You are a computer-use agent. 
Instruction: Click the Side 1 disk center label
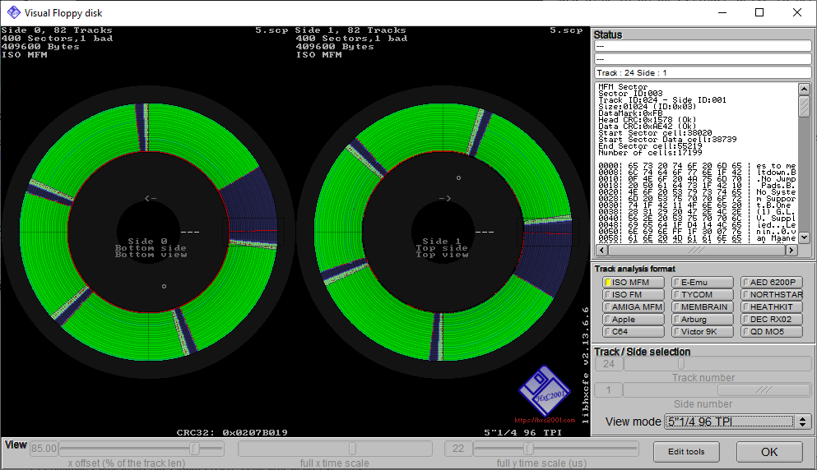click(443, 248)
